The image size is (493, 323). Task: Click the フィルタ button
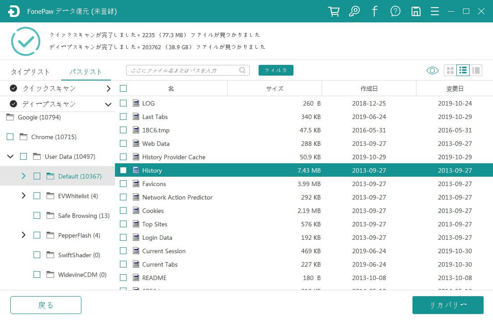pos(276,70)
